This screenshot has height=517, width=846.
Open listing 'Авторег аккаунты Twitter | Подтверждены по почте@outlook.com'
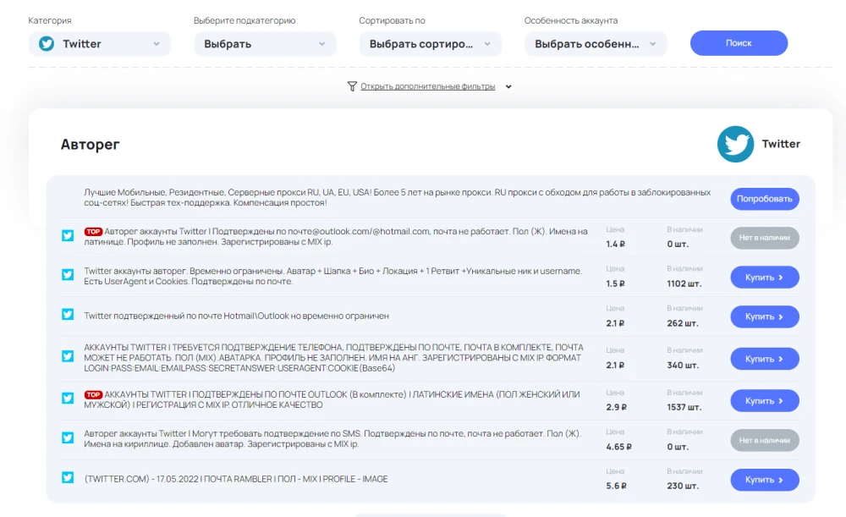336,236
